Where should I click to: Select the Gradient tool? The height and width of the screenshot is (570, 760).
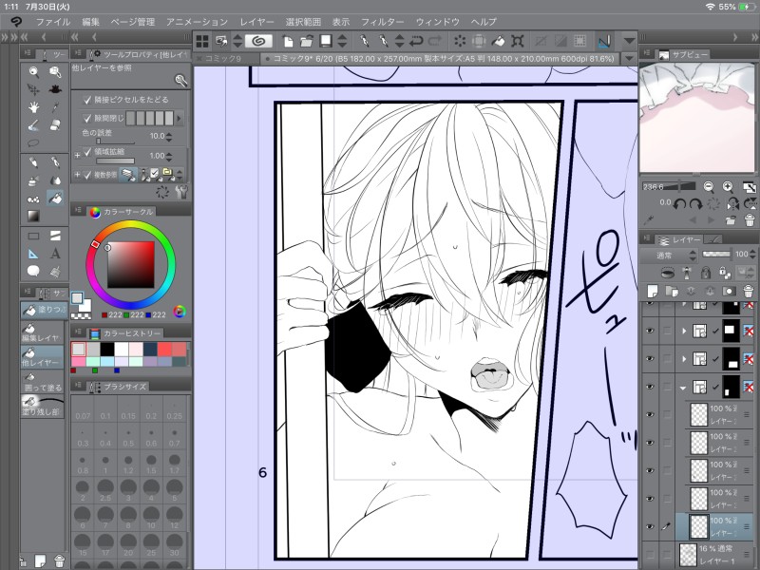tap(33, 216)
